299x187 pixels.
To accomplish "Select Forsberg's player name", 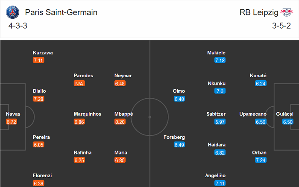I will 174,137.
